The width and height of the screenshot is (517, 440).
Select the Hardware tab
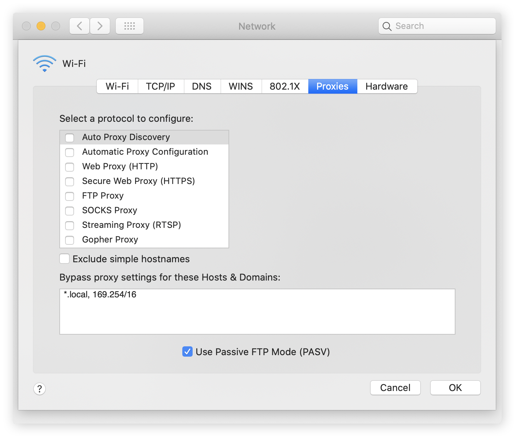pyautogui.click(x=386, y=86)
